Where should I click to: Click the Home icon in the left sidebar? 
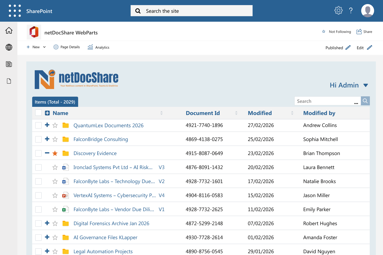pyautogui.click(x=9, y=30)
